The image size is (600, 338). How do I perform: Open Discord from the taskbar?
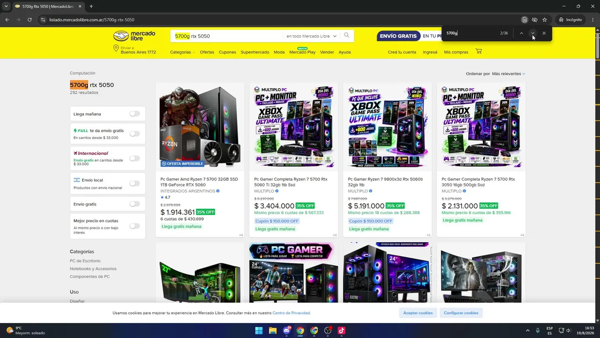[x=286, y=330]
